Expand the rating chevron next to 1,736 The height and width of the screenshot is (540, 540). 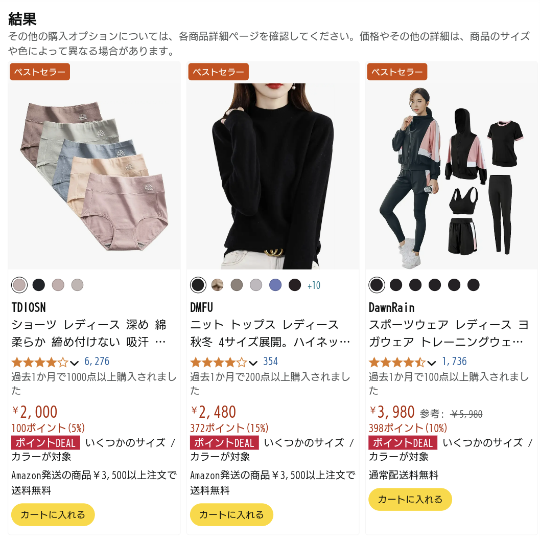[x=432, y=363]
